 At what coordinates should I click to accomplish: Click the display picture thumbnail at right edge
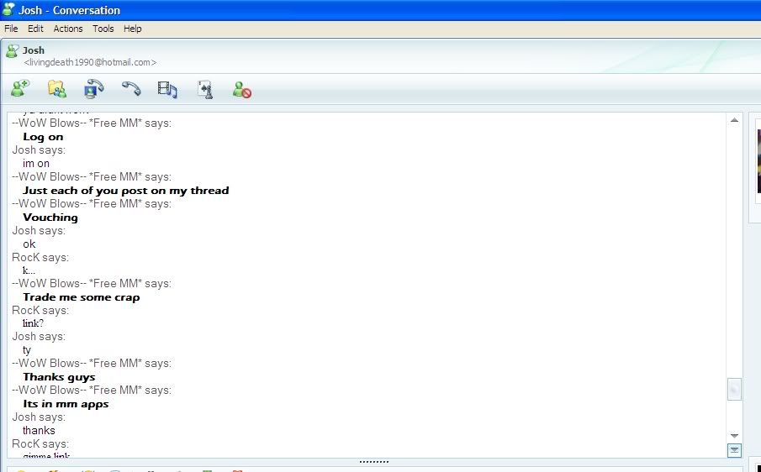click(758, 161)
